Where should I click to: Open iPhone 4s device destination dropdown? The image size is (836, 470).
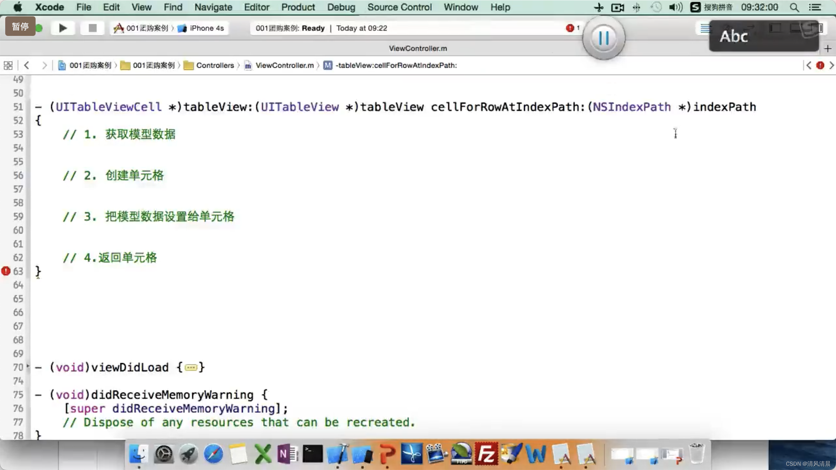point(206,28)
